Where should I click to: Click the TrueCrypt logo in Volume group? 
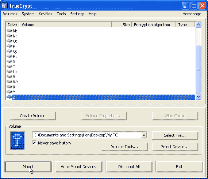point(18,141)
